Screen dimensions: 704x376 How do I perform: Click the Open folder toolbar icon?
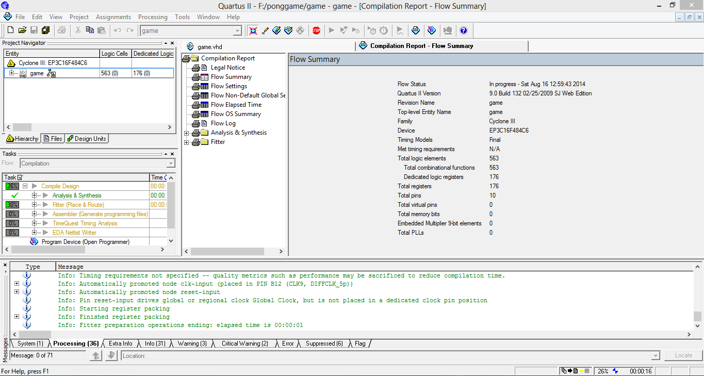22,30
